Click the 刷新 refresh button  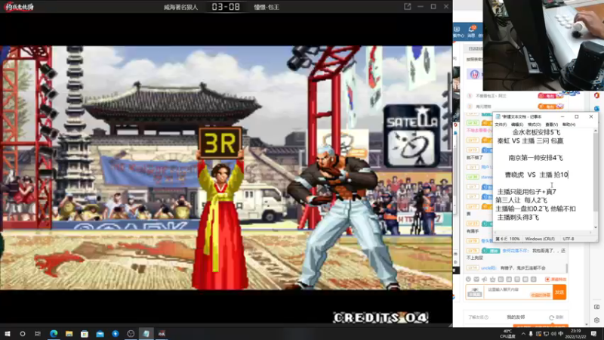point(556,317)
